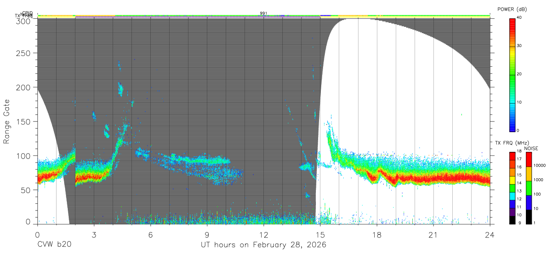
Task: Click the 'UT hours on February 28, 2026' title
Action: click(263, 245)
